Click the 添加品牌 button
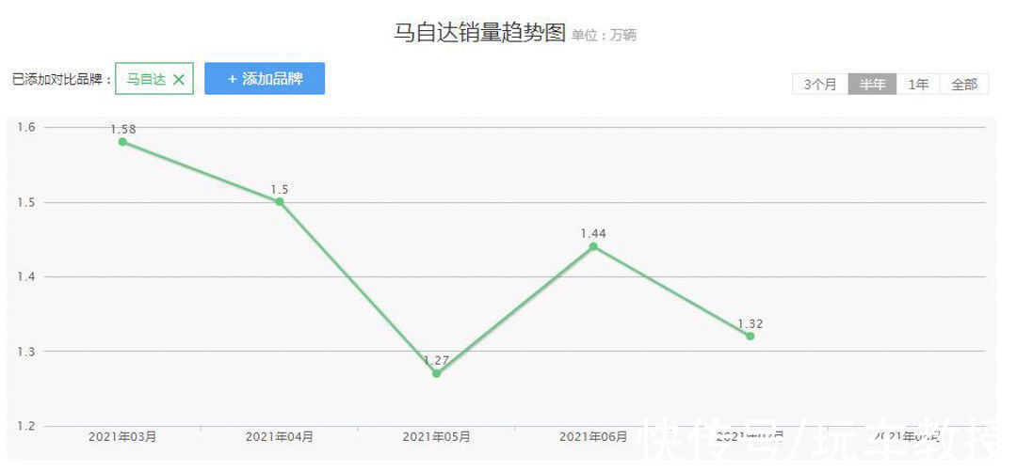 click(x=265, y=78)
